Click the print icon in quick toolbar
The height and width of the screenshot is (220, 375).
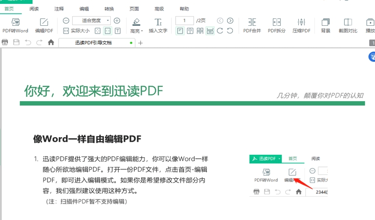click(5, 43)
